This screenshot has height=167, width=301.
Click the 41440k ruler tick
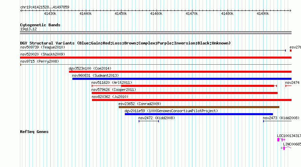(86, 13)
